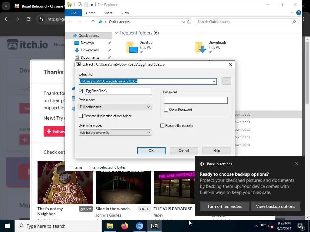This screenshot has width=310, height=232.
Task: Open the Windows Start menu
Action: click(x=7, y=226)
